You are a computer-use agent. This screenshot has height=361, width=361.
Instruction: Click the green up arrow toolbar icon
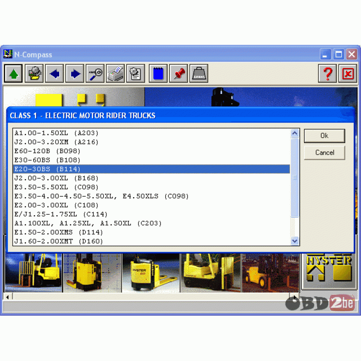click(13, 74)
